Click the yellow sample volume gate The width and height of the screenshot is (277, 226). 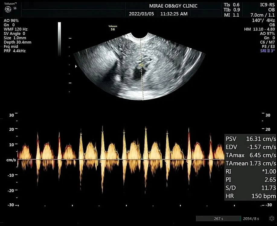pos(141,65)
